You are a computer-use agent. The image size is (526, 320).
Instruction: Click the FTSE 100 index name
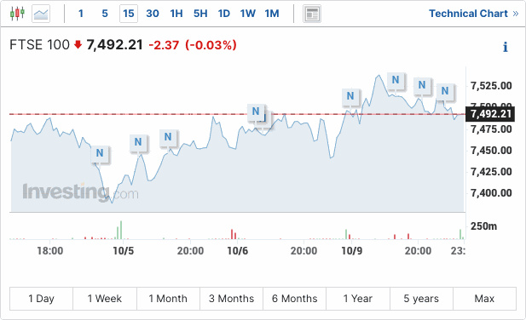39,45
